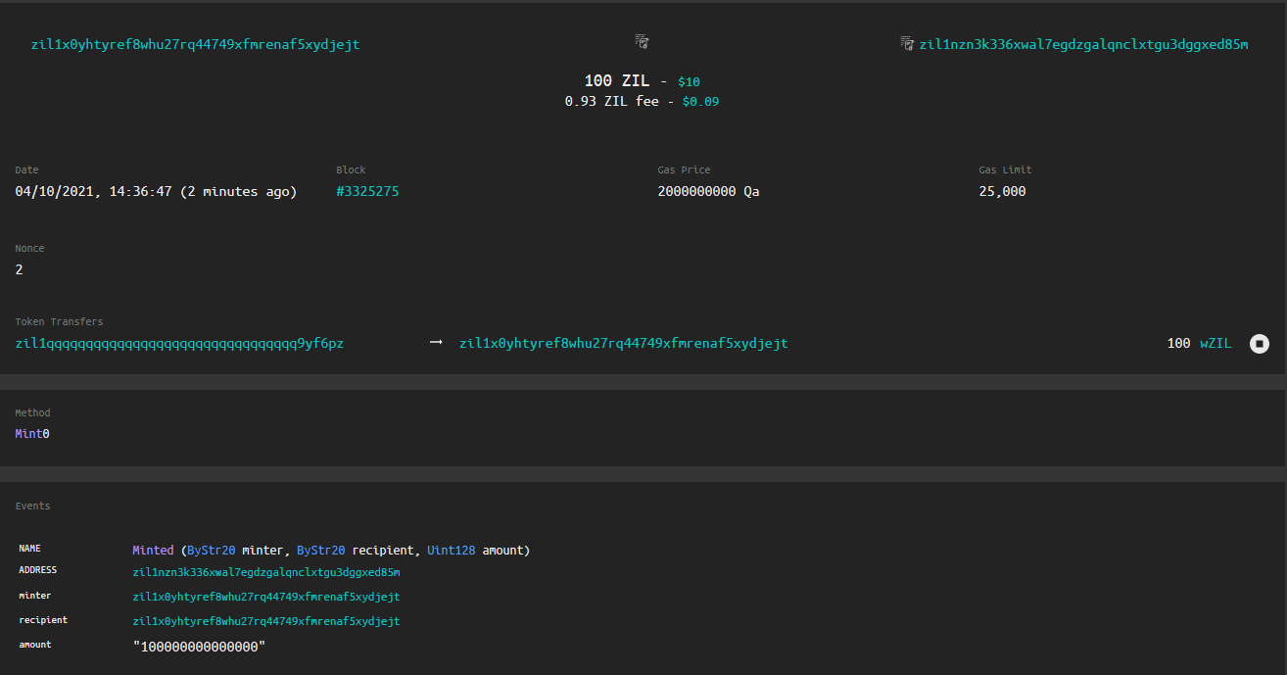1287x675 pixels.
Task: Open the event ADDRESS contract link
Action: 266,572
